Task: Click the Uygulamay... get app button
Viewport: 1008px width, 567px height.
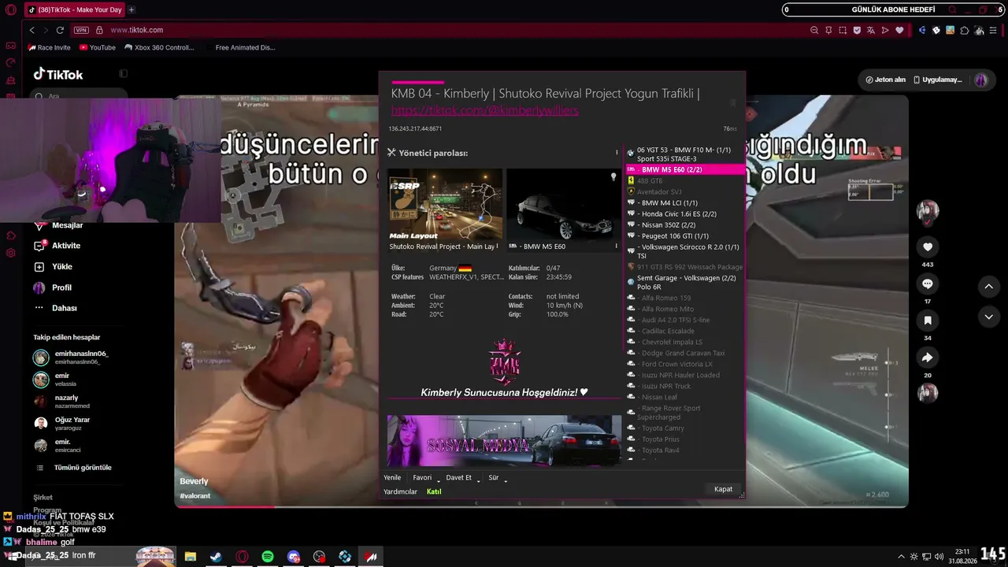Action: 937,80
